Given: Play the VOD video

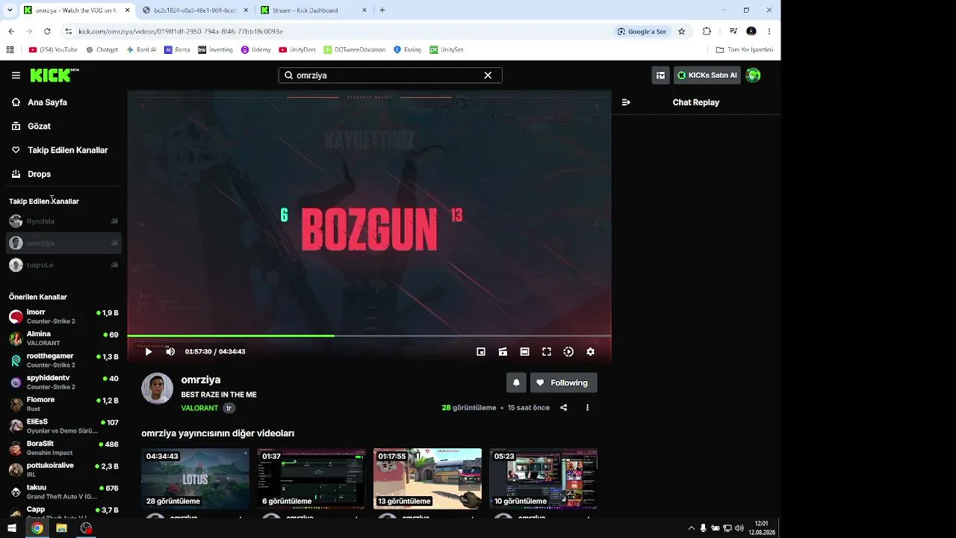Looking at the screenshot, I should point(149,352).
